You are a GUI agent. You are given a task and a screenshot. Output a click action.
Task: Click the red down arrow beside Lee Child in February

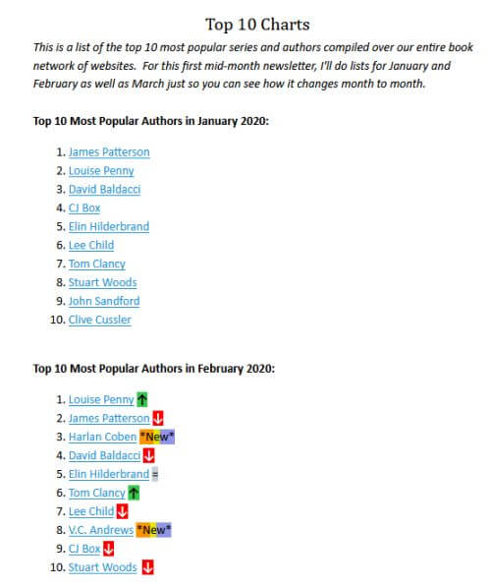click(x=122, y=511)
